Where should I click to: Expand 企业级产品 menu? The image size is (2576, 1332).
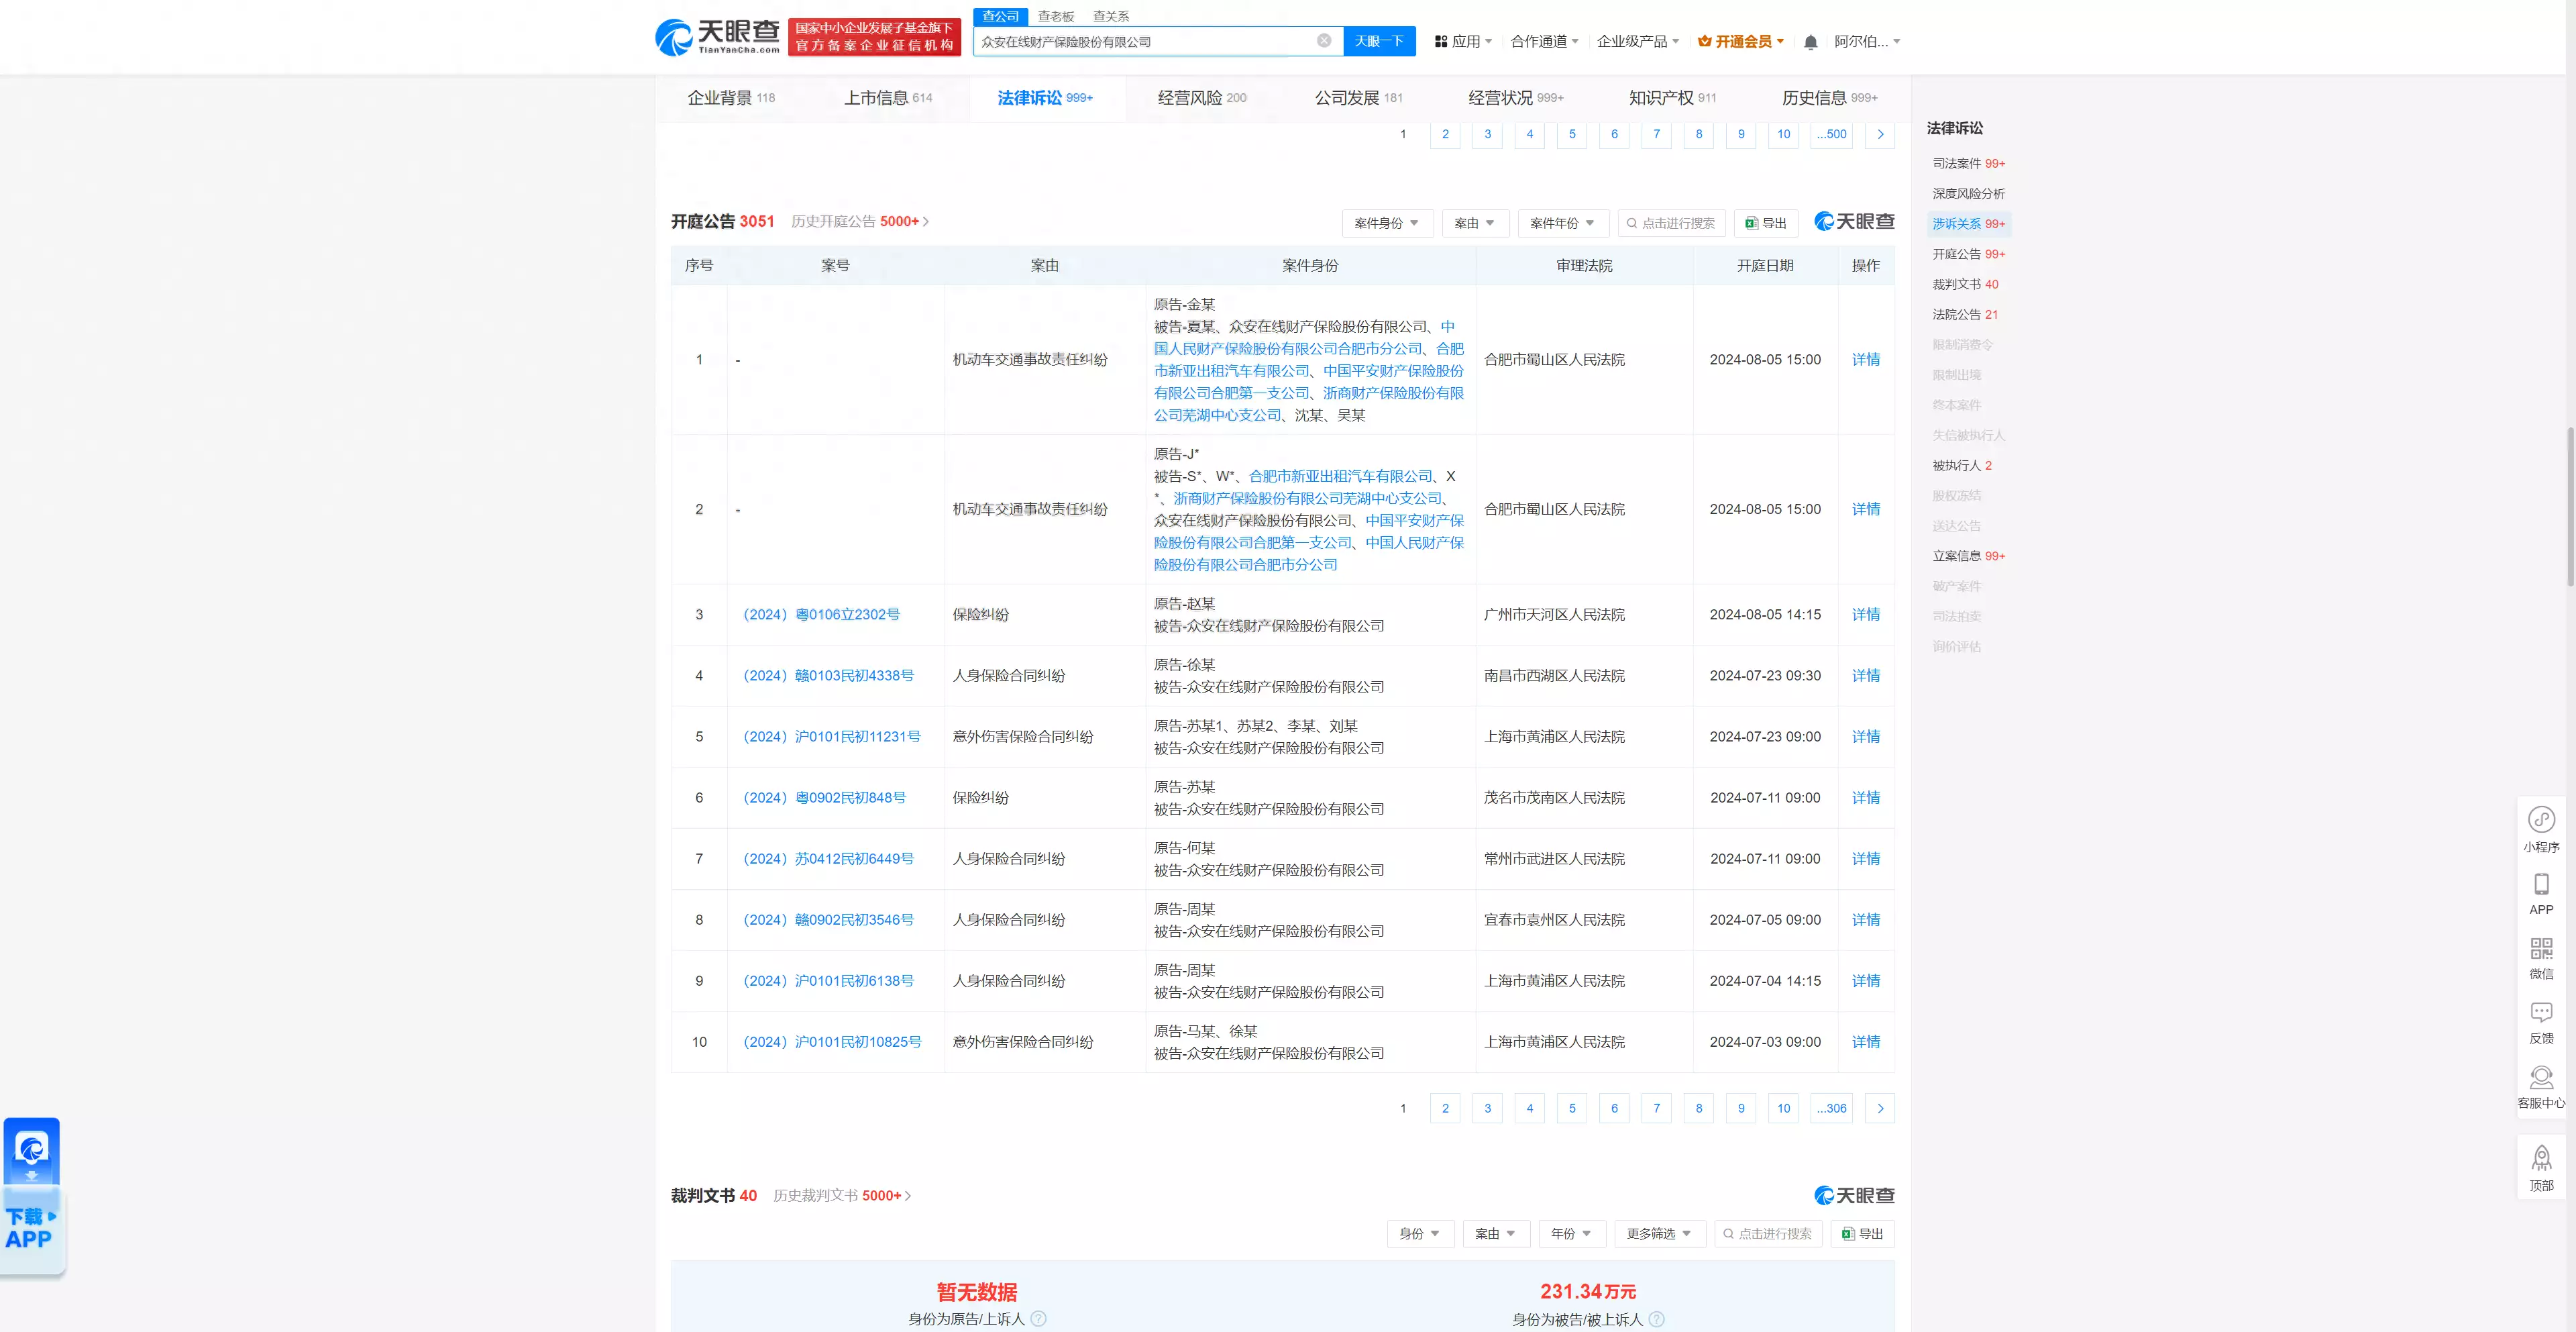tap(1638, 41)
